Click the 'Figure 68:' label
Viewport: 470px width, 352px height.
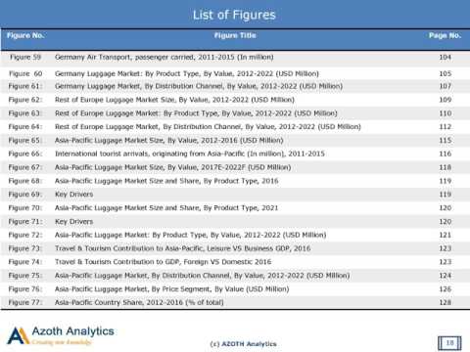click(25, 181)
